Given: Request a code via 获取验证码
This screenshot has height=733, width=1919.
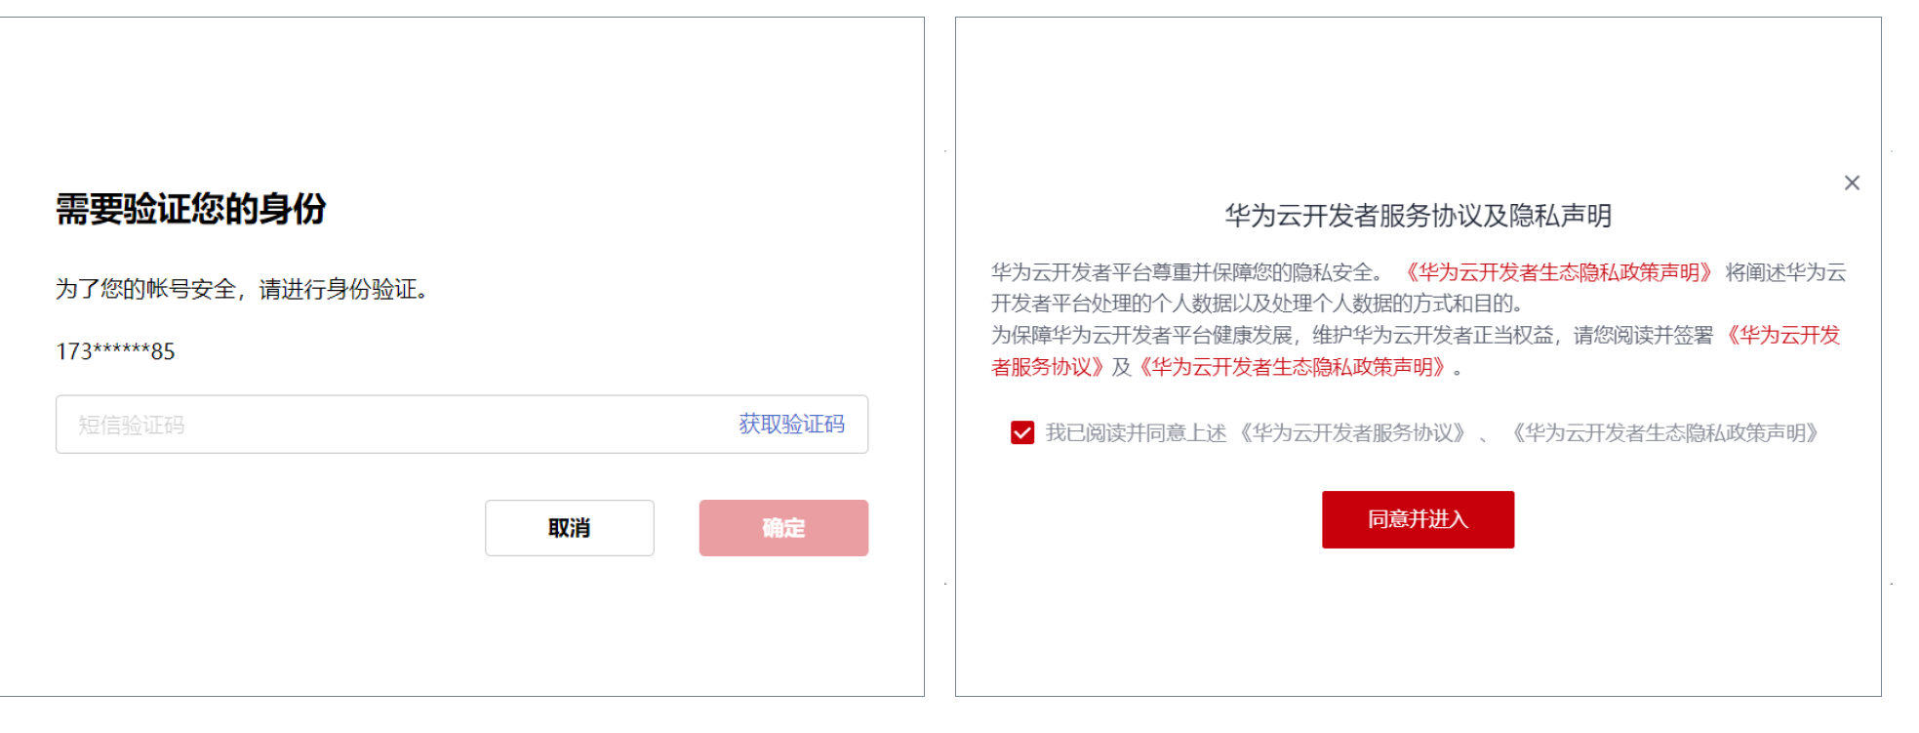Looking at the screenshot, I should [791, 425].
